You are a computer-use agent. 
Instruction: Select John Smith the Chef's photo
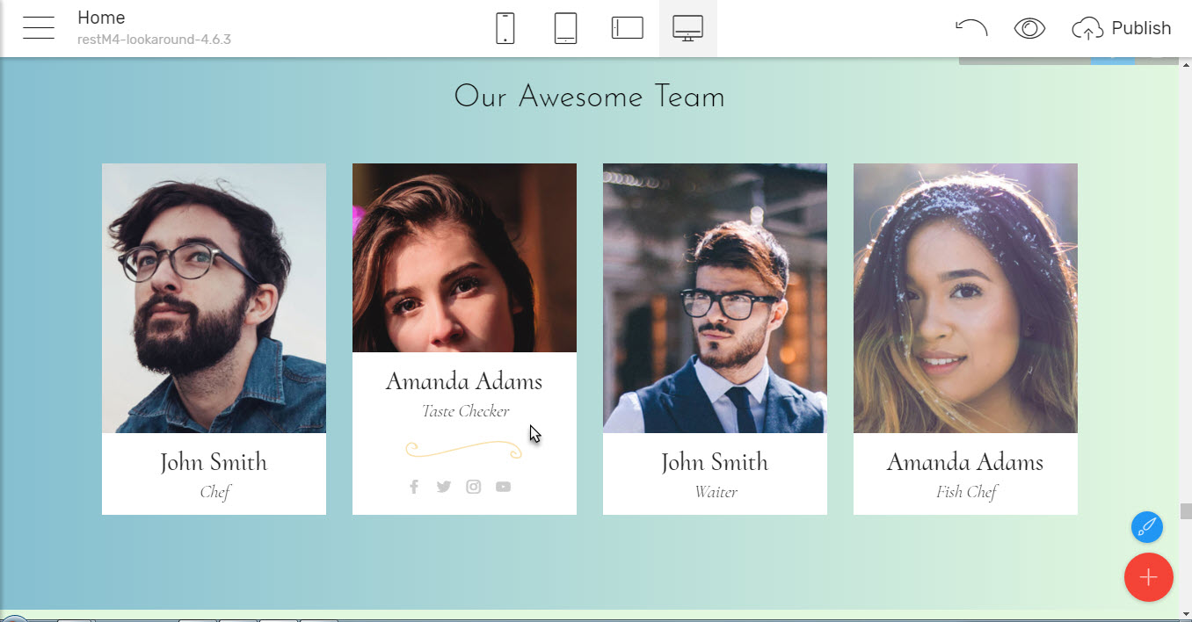[214, 298]
